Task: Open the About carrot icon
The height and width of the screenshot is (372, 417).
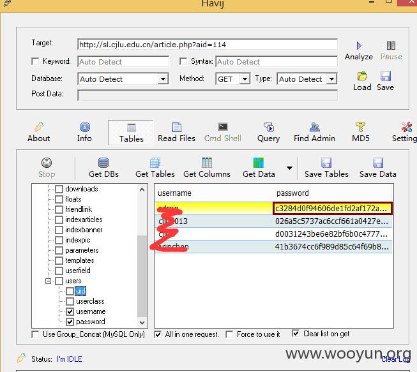Action: click(x=39, y=127)
